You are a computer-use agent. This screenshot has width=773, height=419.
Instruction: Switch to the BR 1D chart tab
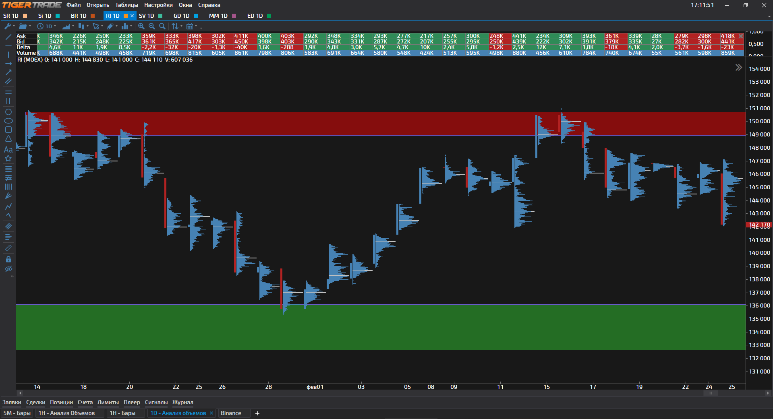[79, 16]
